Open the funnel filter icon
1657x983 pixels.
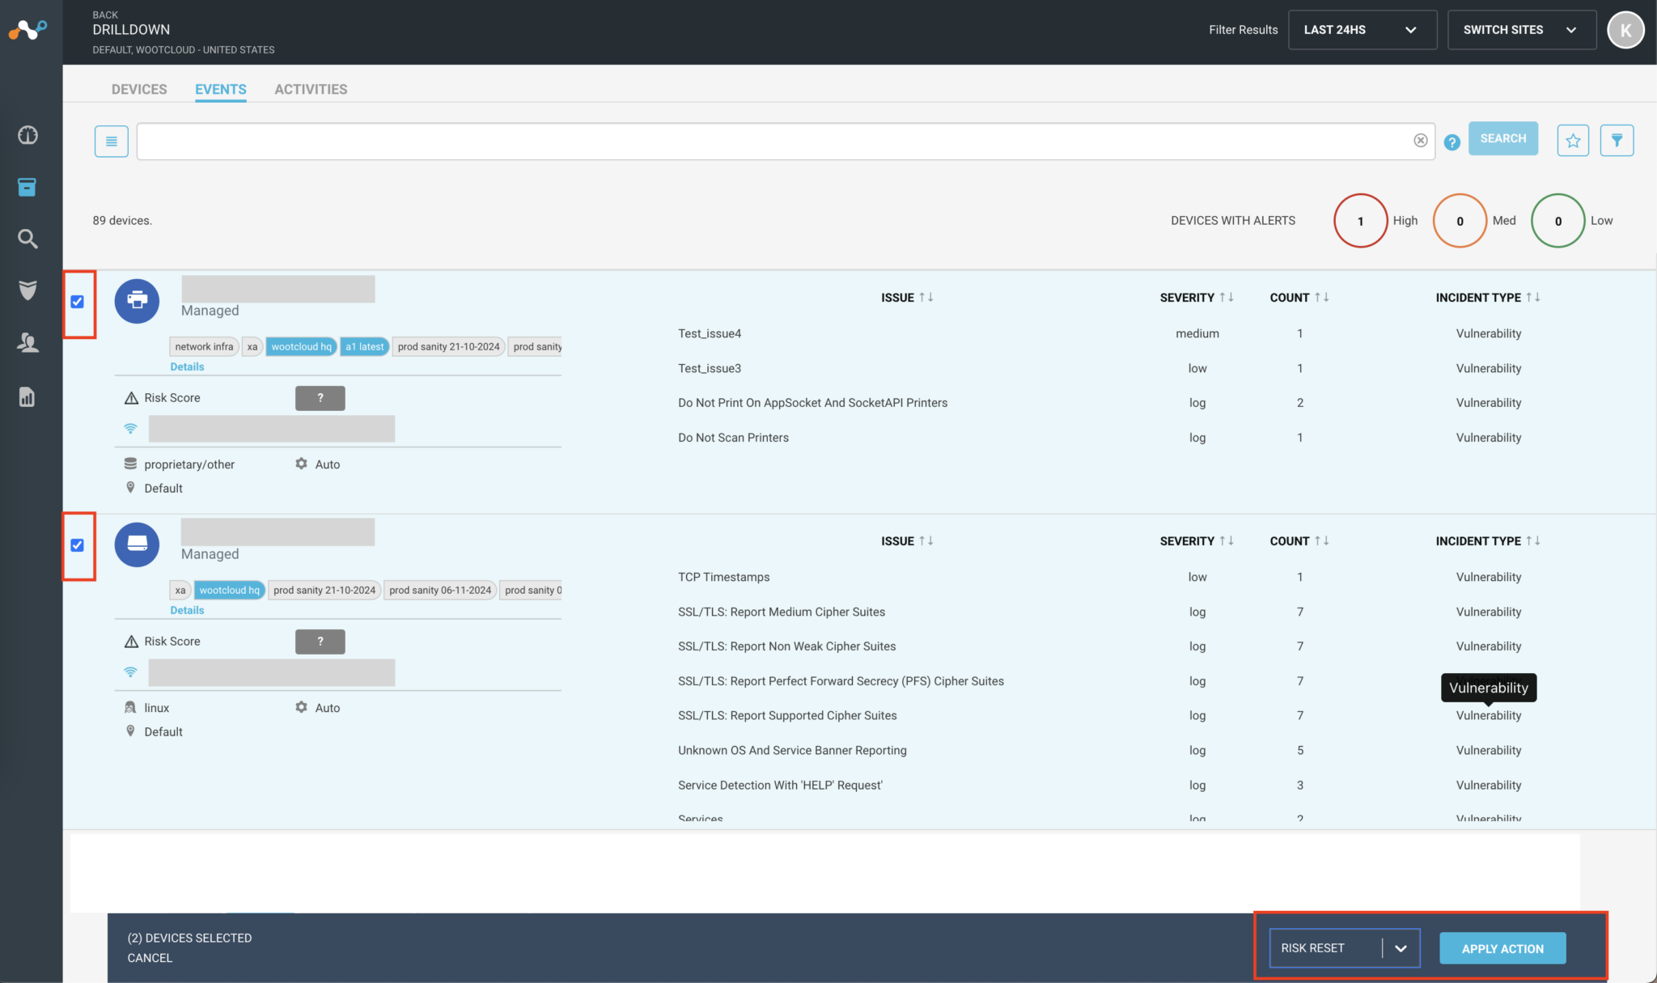coord(1617,141)
